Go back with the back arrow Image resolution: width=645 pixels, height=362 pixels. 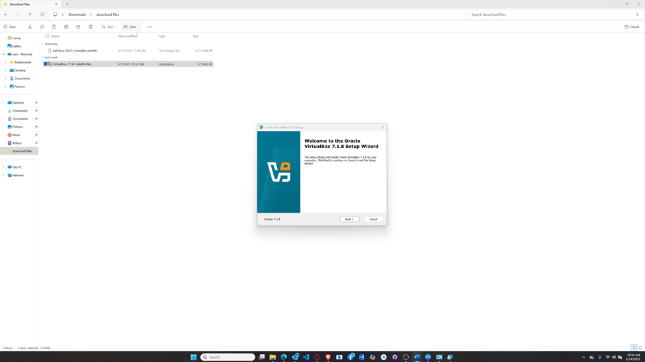pyautogui.click(x=6, y=15)
